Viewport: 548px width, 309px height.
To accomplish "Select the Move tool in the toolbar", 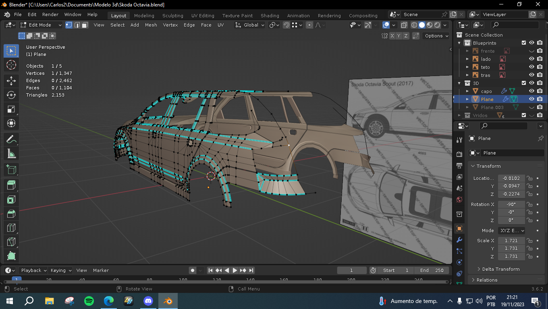I will [11, 80].
